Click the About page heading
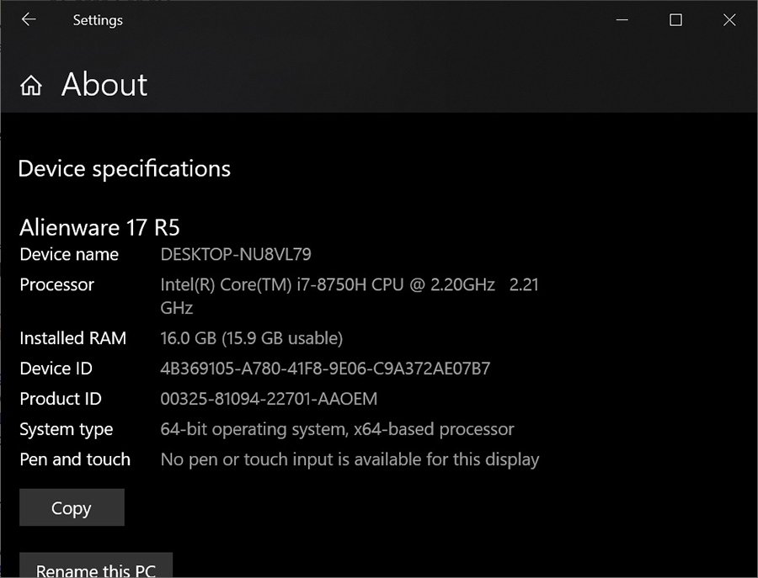The image size is (758, 578). point(104,85)
